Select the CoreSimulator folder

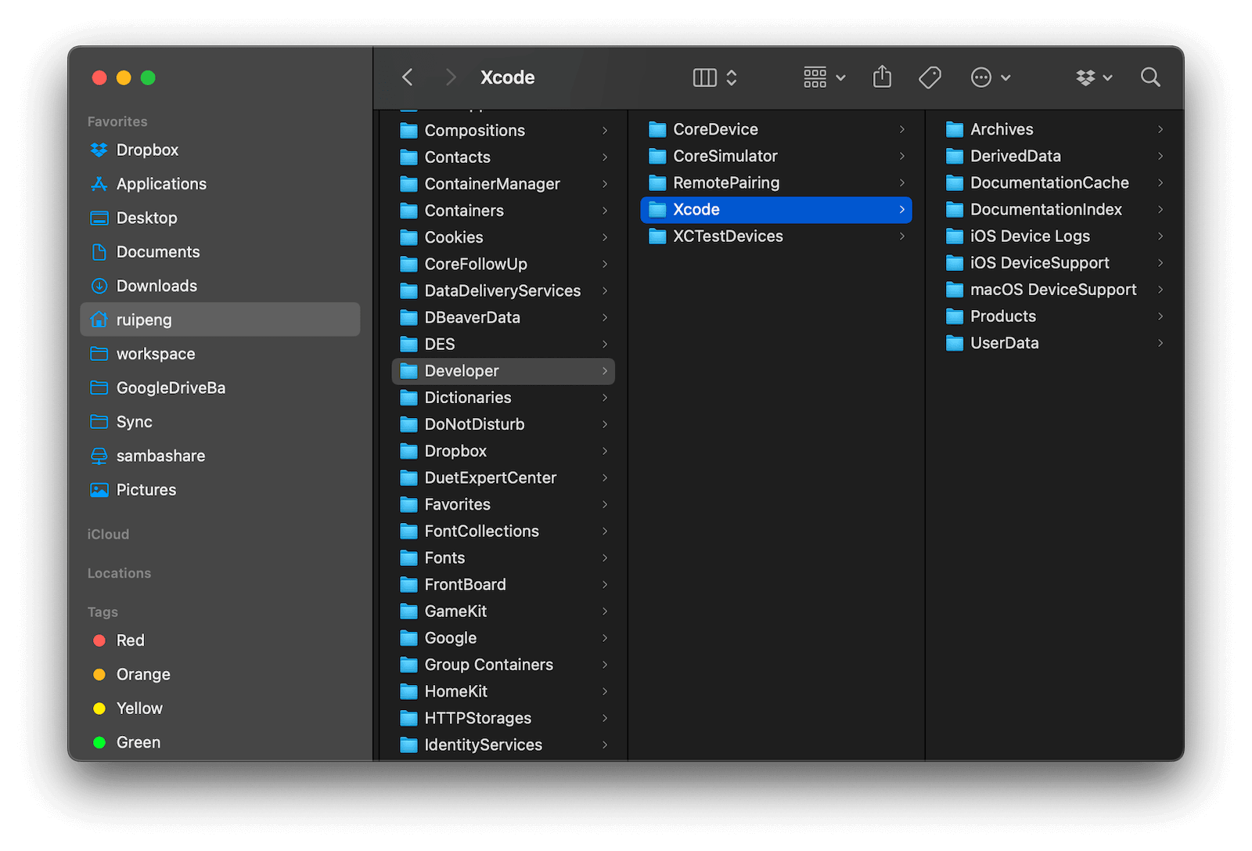point(776,156)
